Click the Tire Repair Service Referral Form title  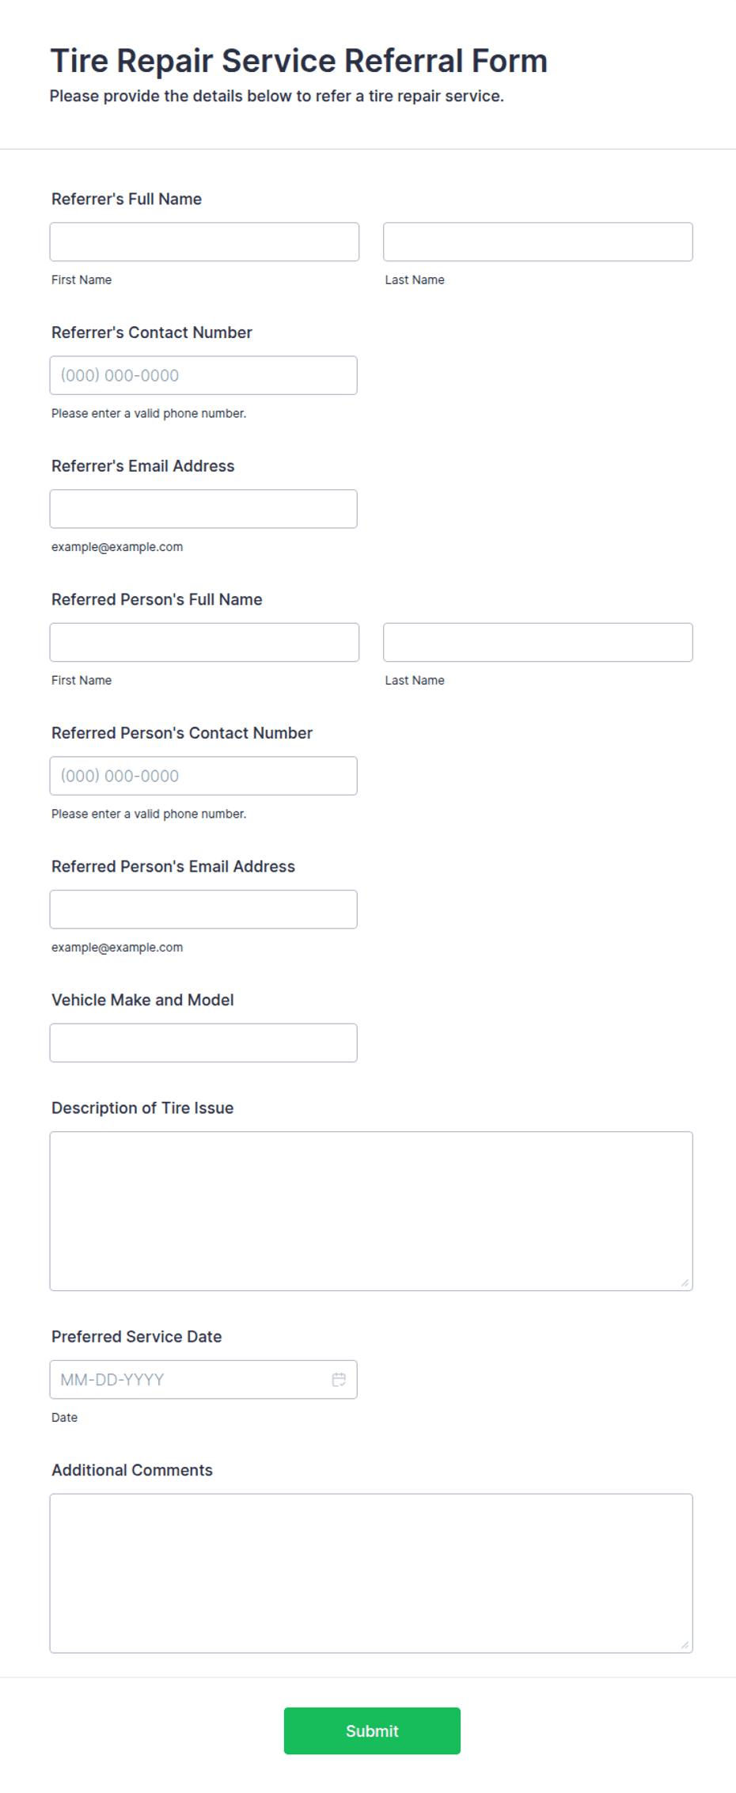point(299,61)
